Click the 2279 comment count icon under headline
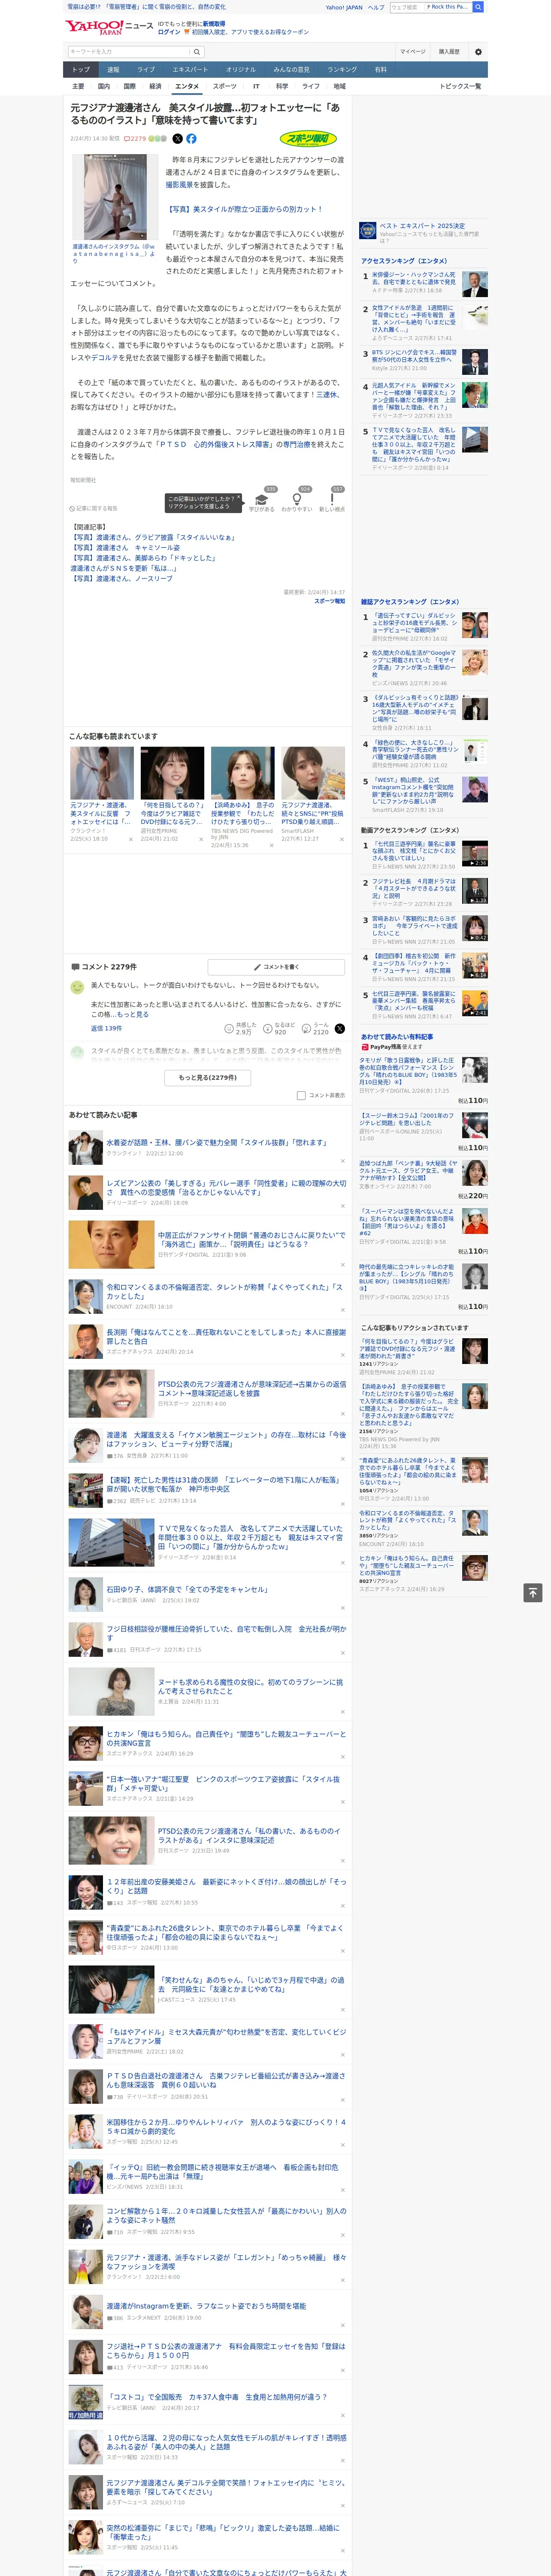 click(x=136, y=139)
